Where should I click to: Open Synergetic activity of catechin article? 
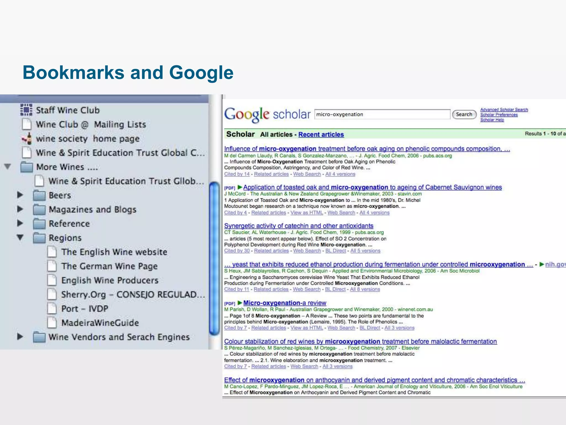pos(299,226)
